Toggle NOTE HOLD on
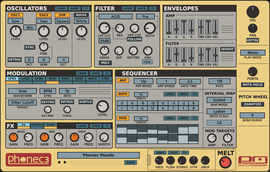The height and width of the screenshot is (172, 270). pyautogui.click(x=253, y=85)
